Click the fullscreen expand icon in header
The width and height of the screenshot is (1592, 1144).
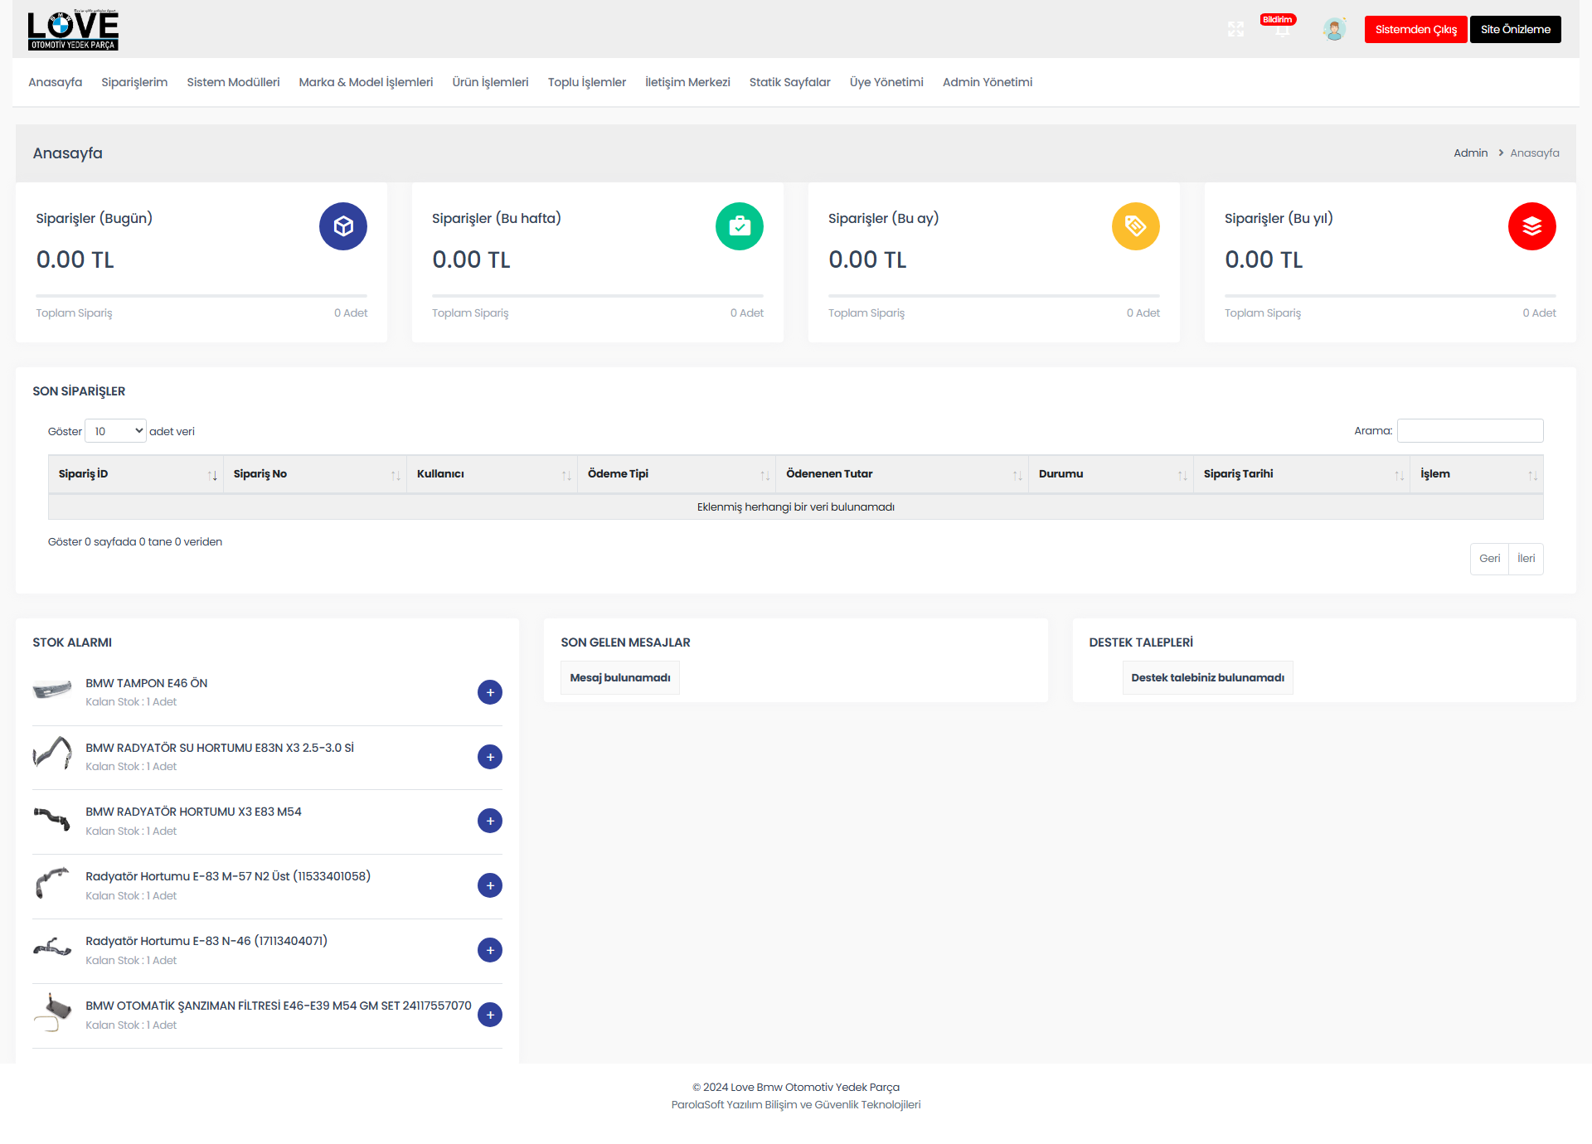[1235, 29]
